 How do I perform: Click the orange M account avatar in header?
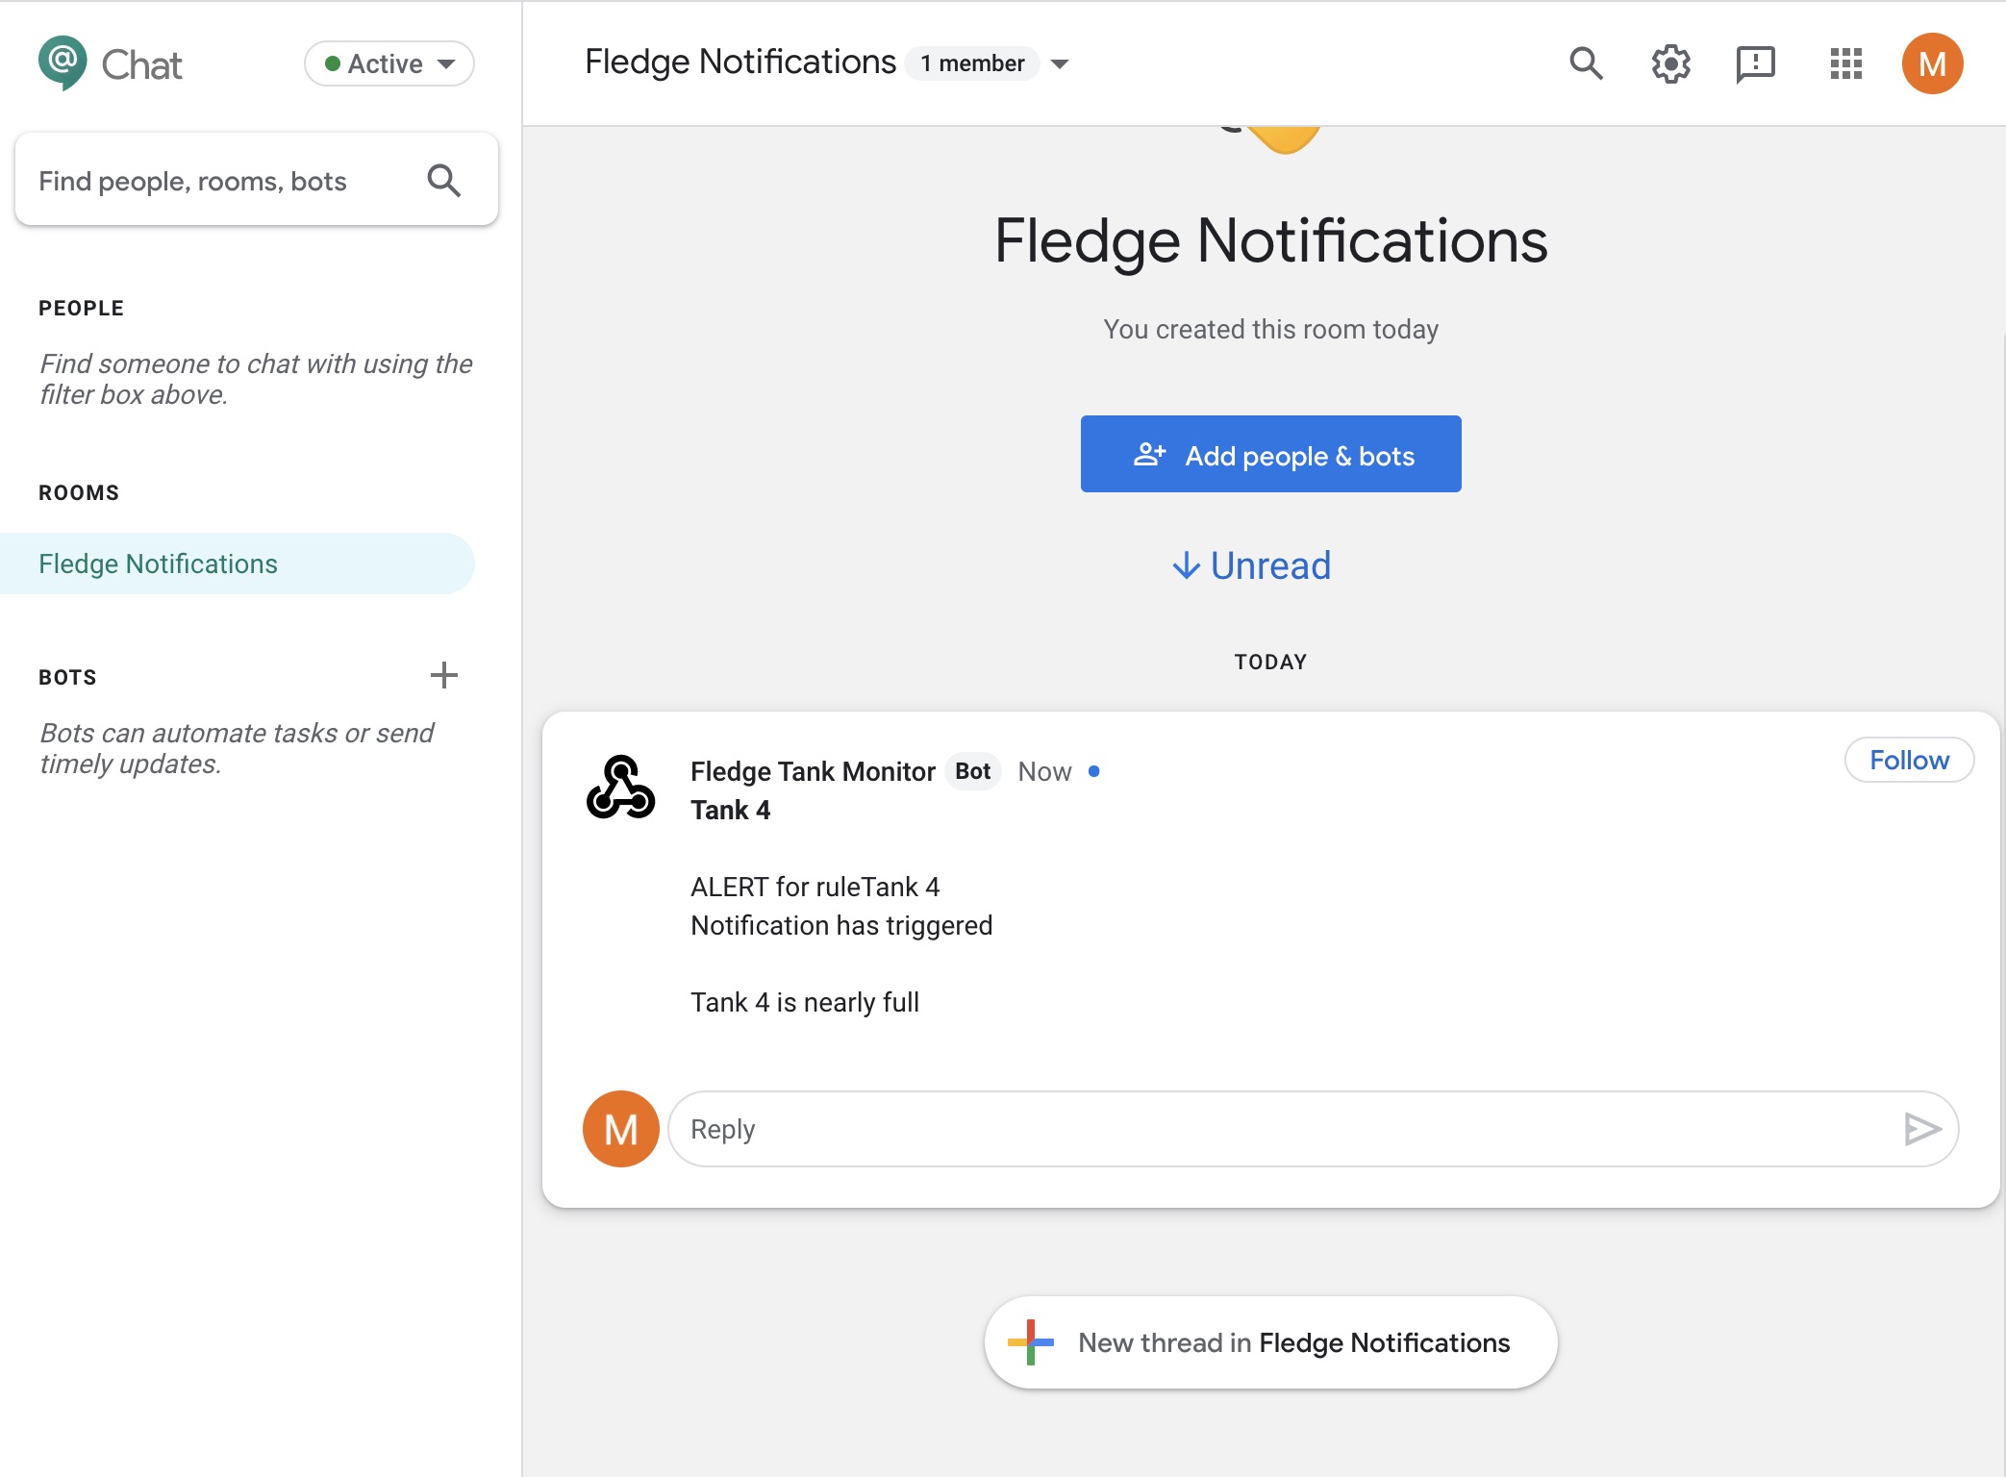[x=1932, y=63]
